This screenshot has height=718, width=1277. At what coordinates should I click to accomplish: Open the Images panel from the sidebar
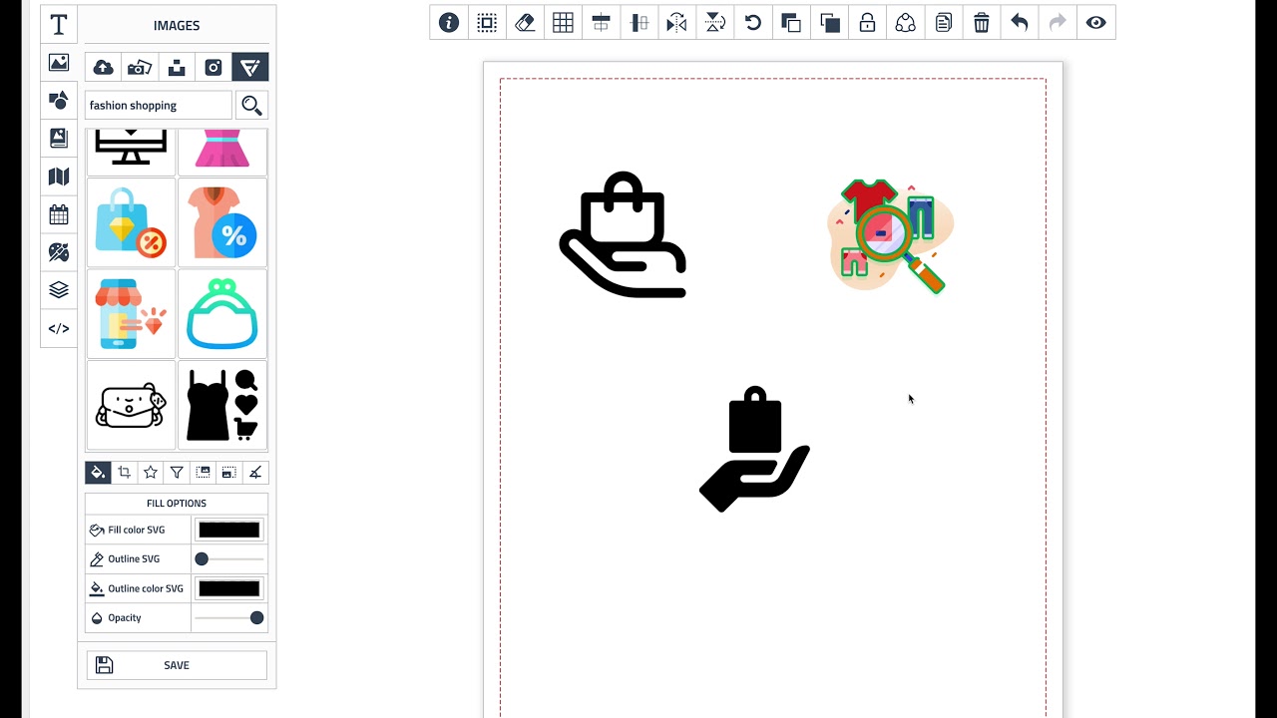tap(59, 63)
